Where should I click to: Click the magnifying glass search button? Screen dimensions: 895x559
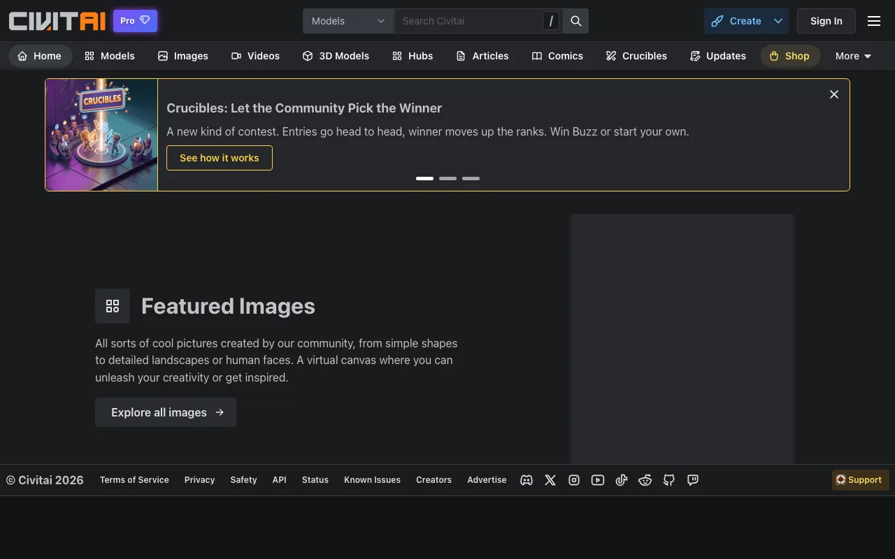(x=576, y=21)
